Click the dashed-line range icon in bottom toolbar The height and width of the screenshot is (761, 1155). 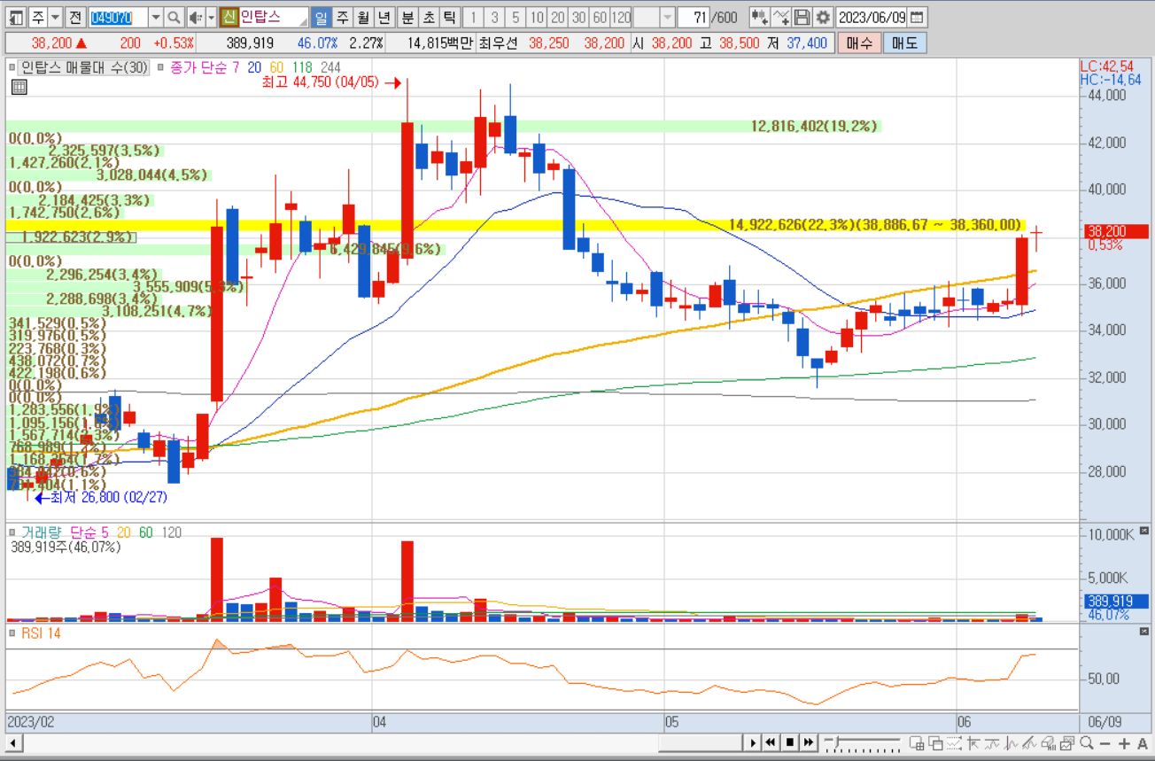pyautogui.click(x=954, y=742)
